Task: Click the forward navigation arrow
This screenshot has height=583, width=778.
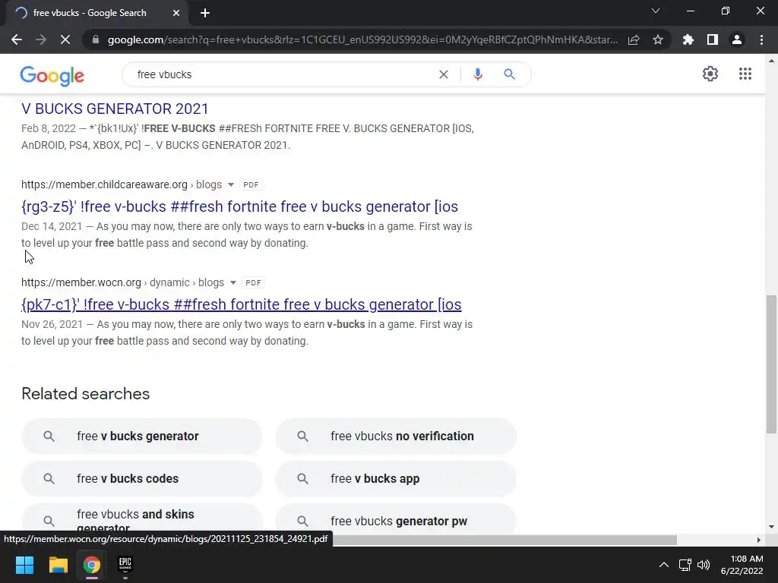Action: [x=41, y=39]
